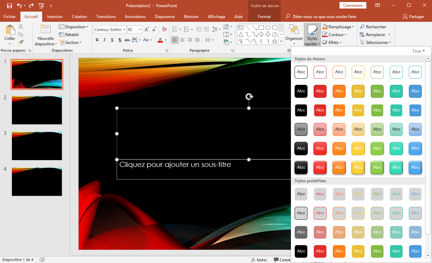Switch to Transitions tab
The width and height of the screenshot is (432, 263).
[106, 17]
